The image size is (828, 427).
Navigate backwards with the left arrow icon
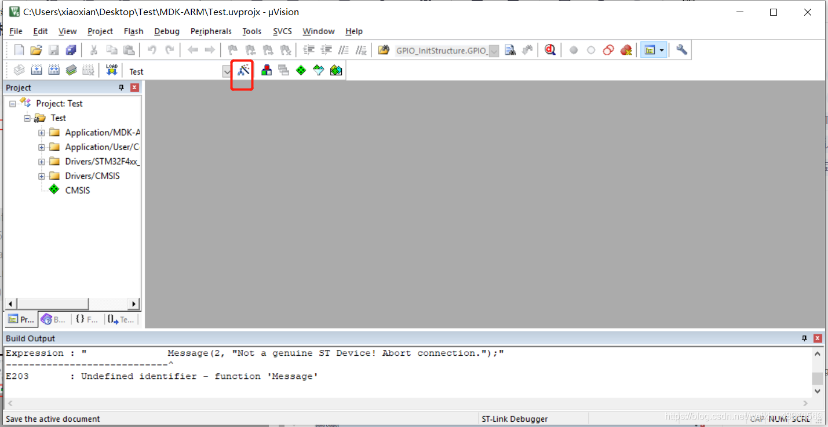[x=193, y=50]
